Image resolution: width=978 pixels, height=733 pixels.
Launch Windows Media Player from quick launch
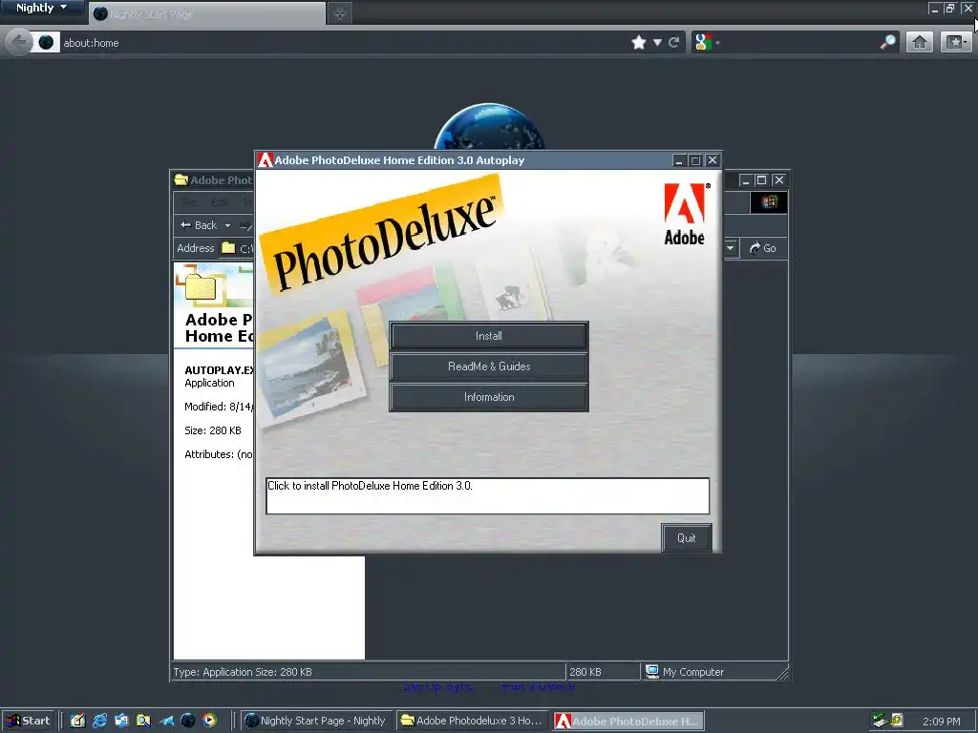(x=209, y=721)
